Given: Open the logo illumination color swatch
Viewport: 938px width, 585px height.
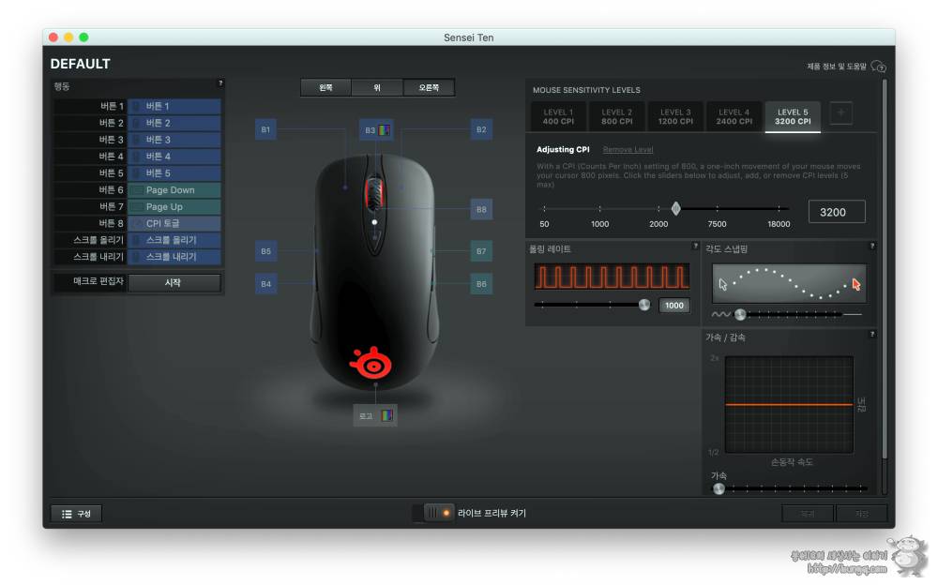Looking at the screenshot, I should 387,415.
